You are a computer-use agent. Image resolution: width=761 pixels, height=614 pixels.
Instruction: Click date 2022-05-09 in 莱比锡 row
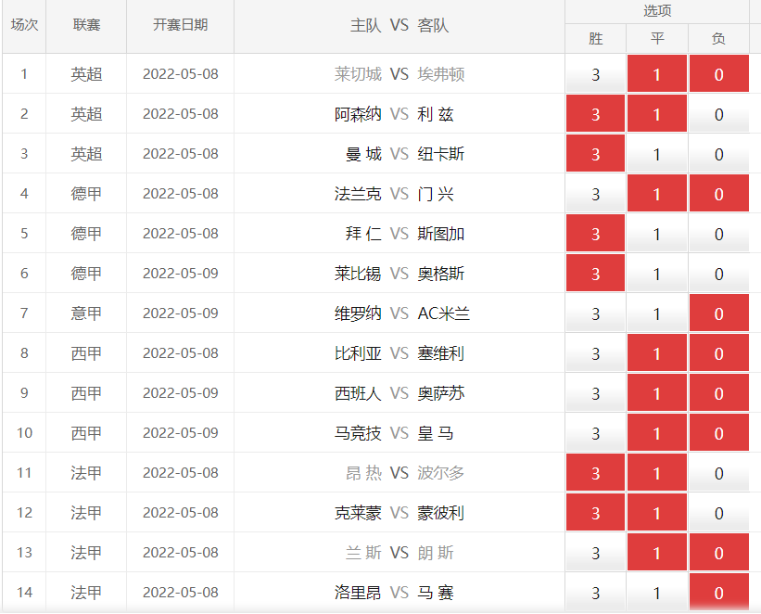click(180, 273)
